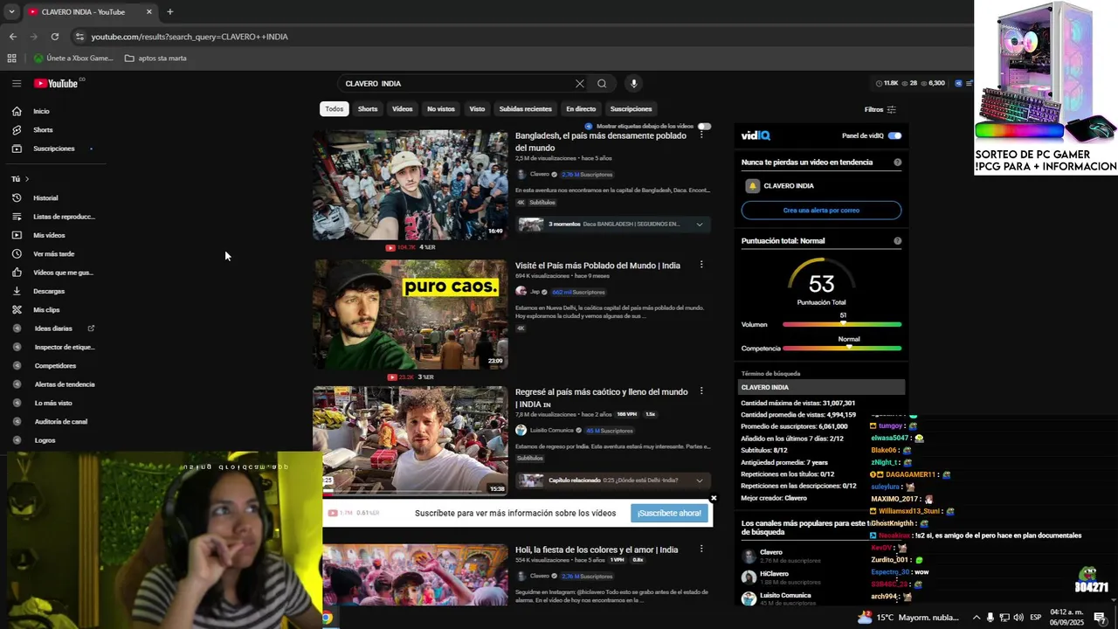Open the aptos sta marta bookmark folder
This screenshot has width=1118, height=629.
click(155, 59)
